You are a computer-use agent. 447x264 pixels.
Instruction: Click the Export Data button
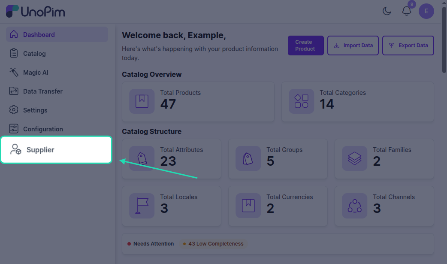click(x=408, y=46)
